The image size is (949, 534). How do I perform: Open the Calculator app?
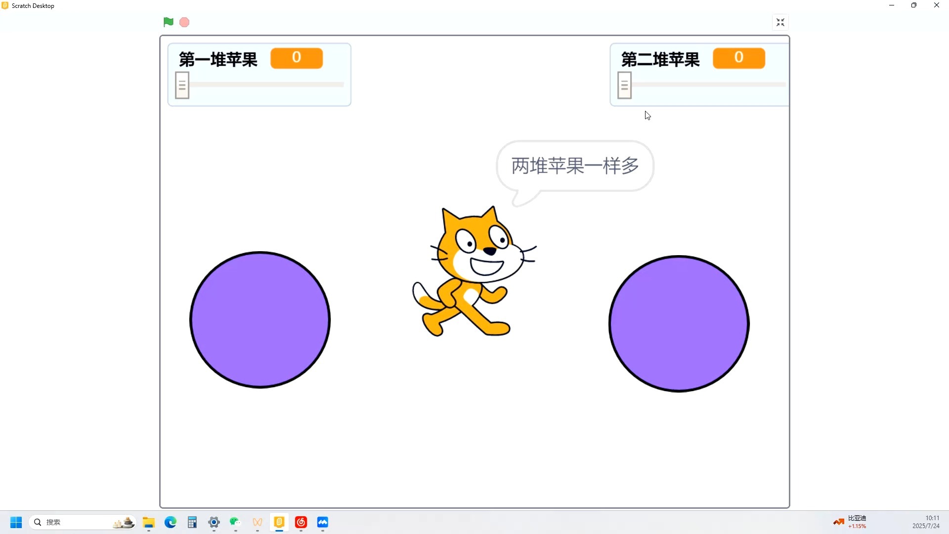pyautogui.click(x=192, y=523)
